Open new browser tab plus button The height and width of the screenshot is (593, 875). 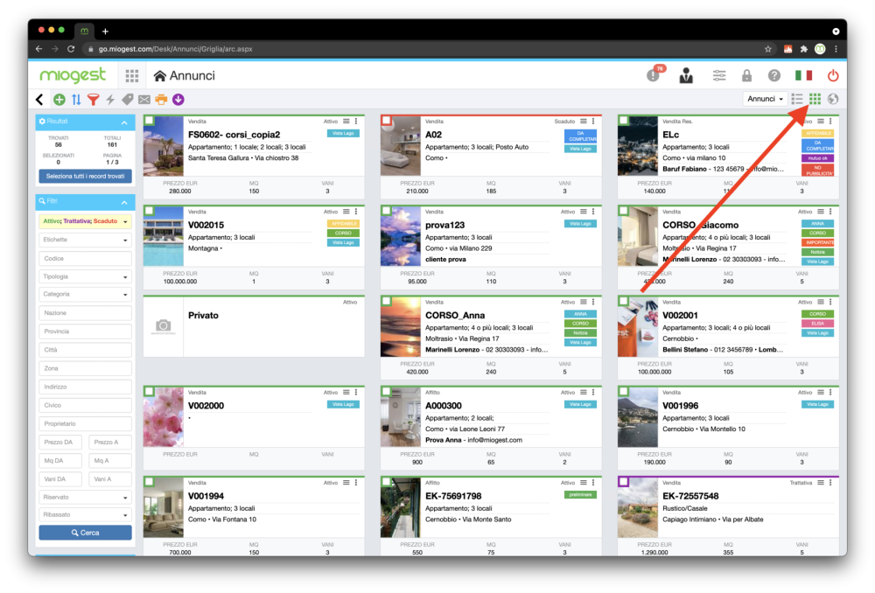tap(105, 31)
